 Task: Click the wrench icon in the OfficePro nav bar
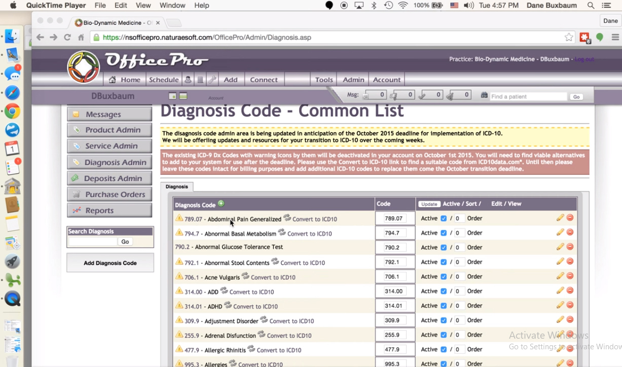point(212,79)
